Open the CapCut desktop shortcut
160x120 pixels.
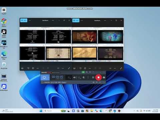pos(4,11)
